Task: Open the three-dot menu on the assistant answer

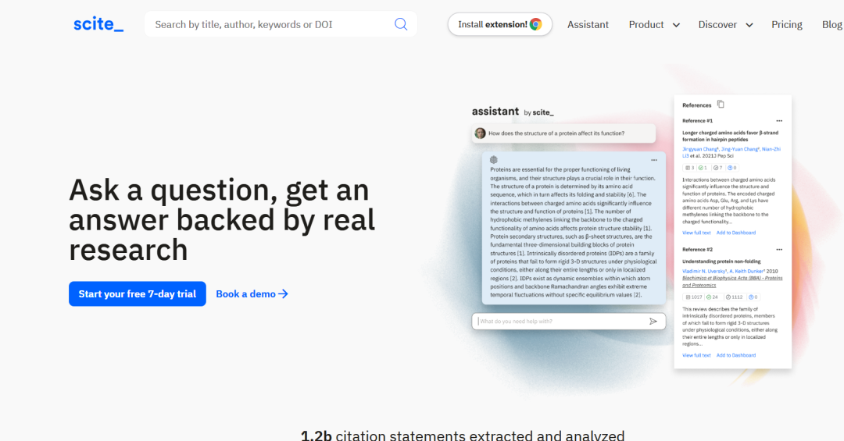Action: 653,160
